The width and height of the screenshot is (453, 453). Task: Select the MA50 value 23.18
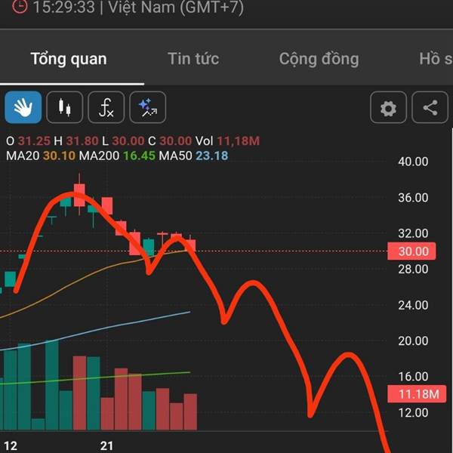(212, 156)
